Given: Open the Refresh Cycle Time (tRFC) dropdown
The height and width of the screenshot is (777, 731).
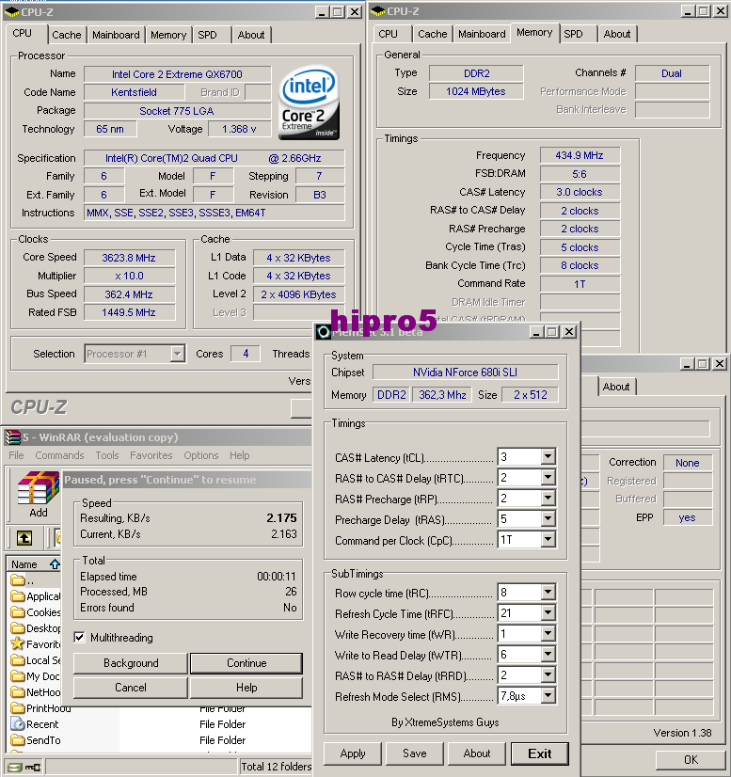Looking at the screenshot, I should point(548,613).
